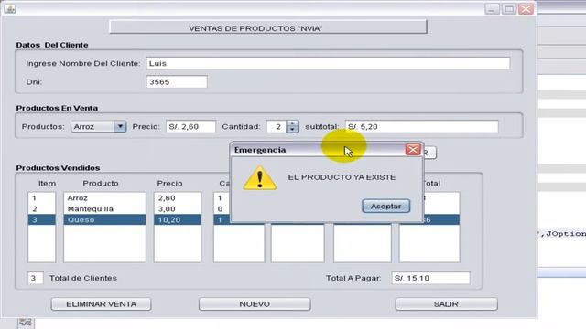The image size is (586, 329).
Task: Decrease Cantidad with the spinner down arrow
Action: [292, 130]
